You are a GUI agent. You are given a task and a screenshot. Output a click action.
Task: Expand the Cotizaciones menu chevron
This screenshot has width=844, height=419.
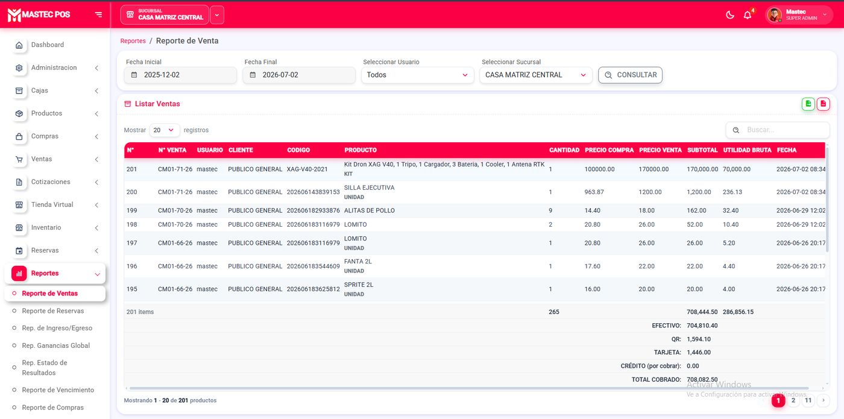coord(96,182)
